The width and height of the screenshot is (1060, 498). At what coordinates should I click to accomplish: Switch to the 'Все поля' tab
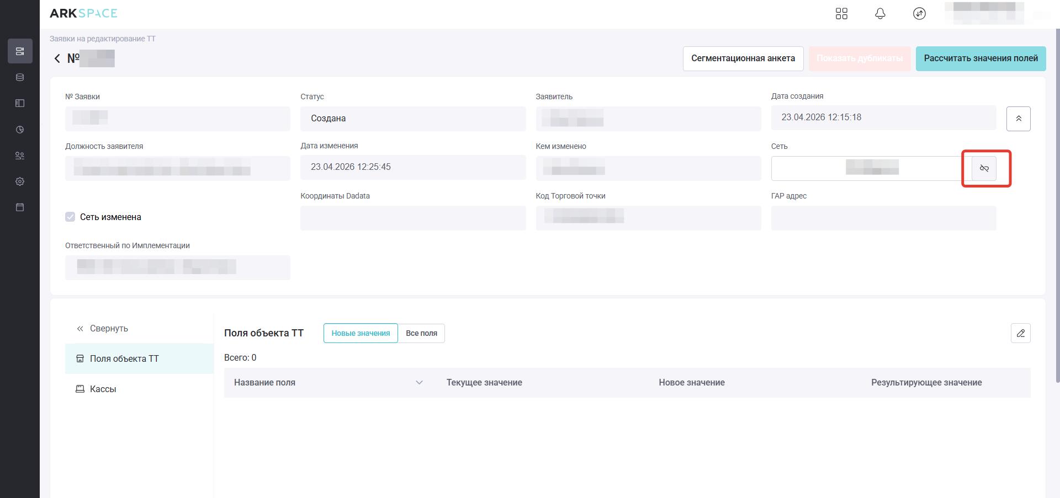421,333
